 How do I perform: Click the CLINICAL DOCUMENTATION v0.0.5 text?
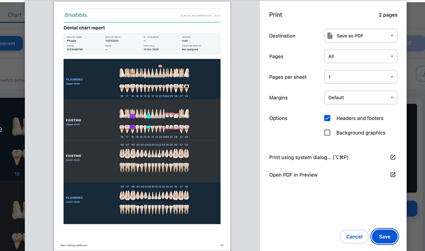(x=200, y=16)
